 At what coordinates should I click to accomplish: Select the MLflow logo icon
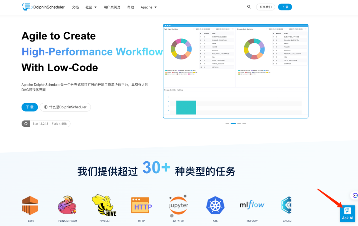pyautogui.click(x=252, y=204)
